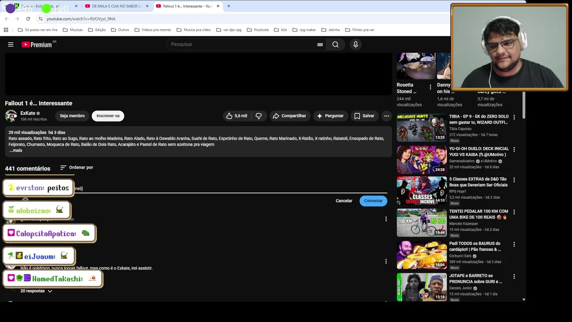Viewport: 572px width, 322px height.
Task: Play the Rosetta Stoned thumbnail
Action: tap(416, 66)
